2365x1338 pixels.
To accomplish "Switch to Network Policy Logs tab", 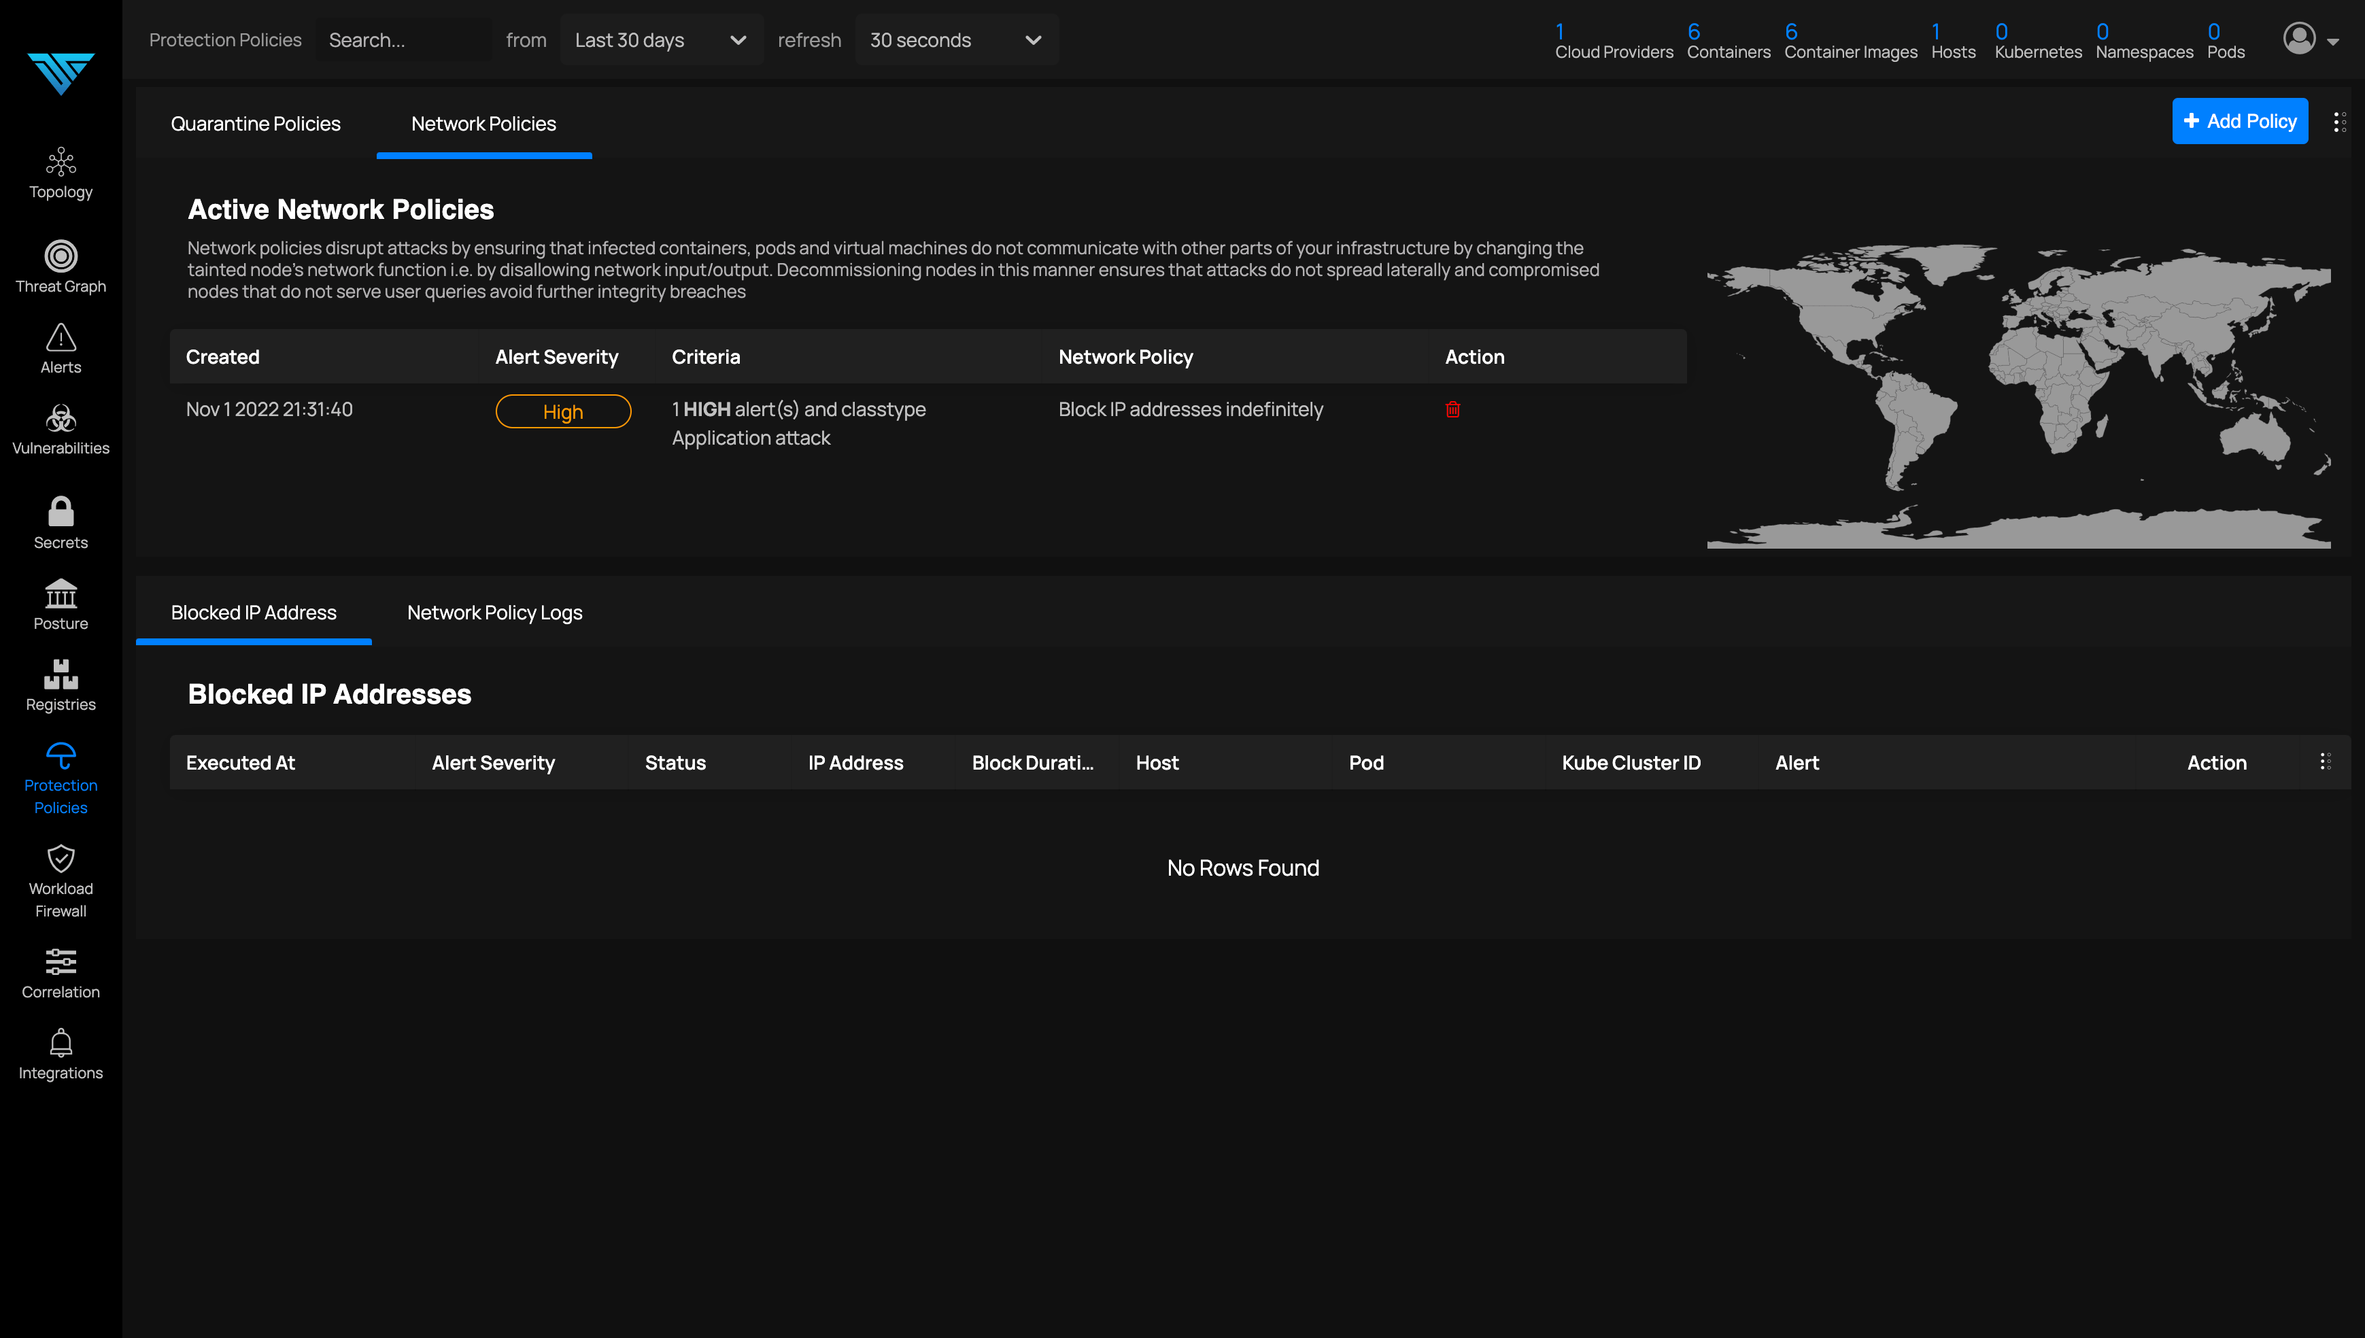I will [x=494, y=612].
